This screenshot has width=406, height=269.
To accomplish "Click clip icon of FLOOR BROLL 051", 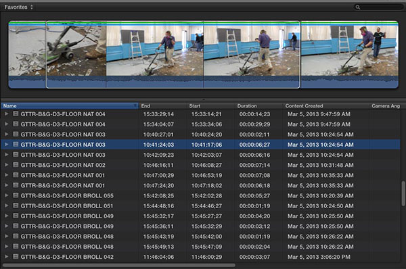I will coord(16,205).
